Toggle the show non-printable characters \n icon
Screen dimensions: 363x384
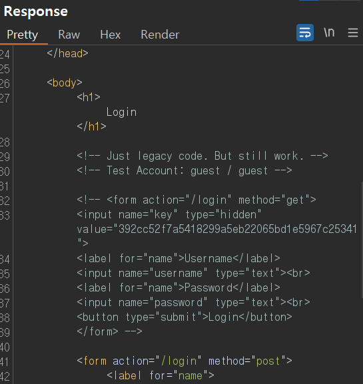tap(329, 33)
